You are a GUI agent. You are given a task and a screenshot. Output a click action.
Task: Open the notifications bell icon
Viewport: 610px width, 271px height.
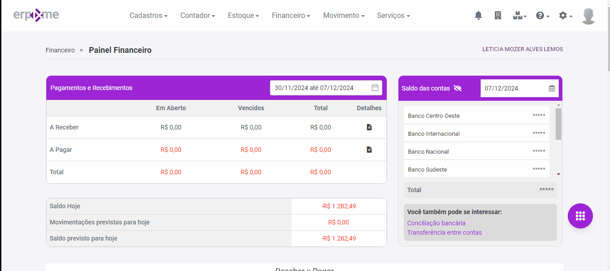(x=478, y=15)
